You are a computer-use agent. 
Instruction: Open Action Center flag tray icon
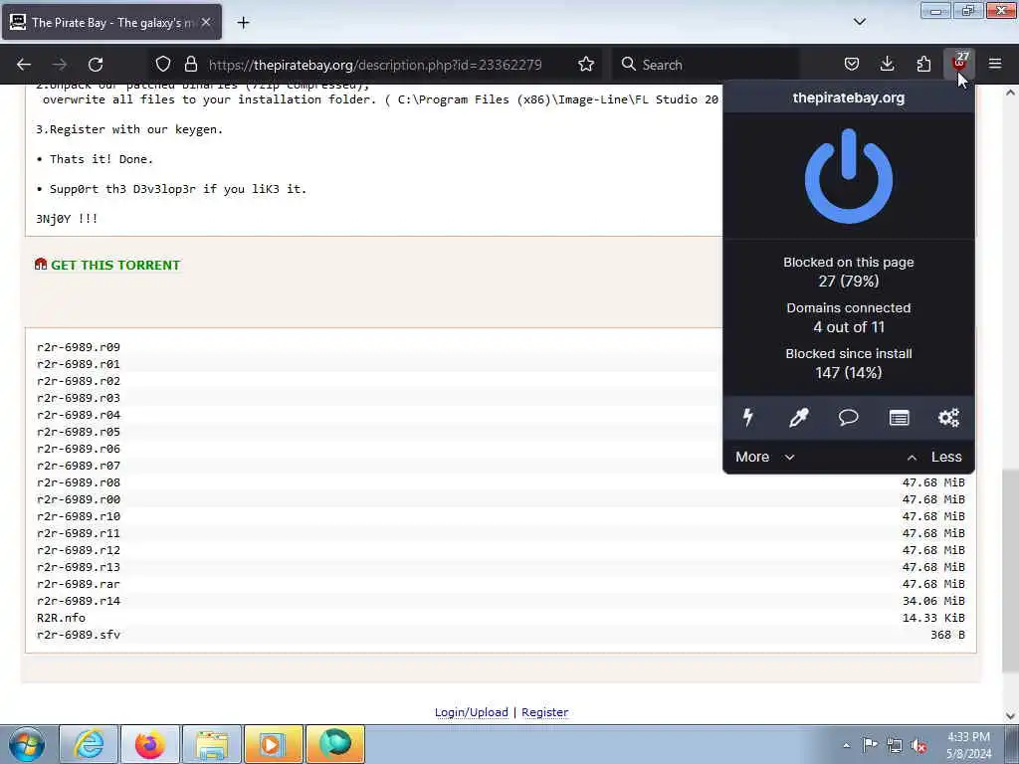[870, 745]
